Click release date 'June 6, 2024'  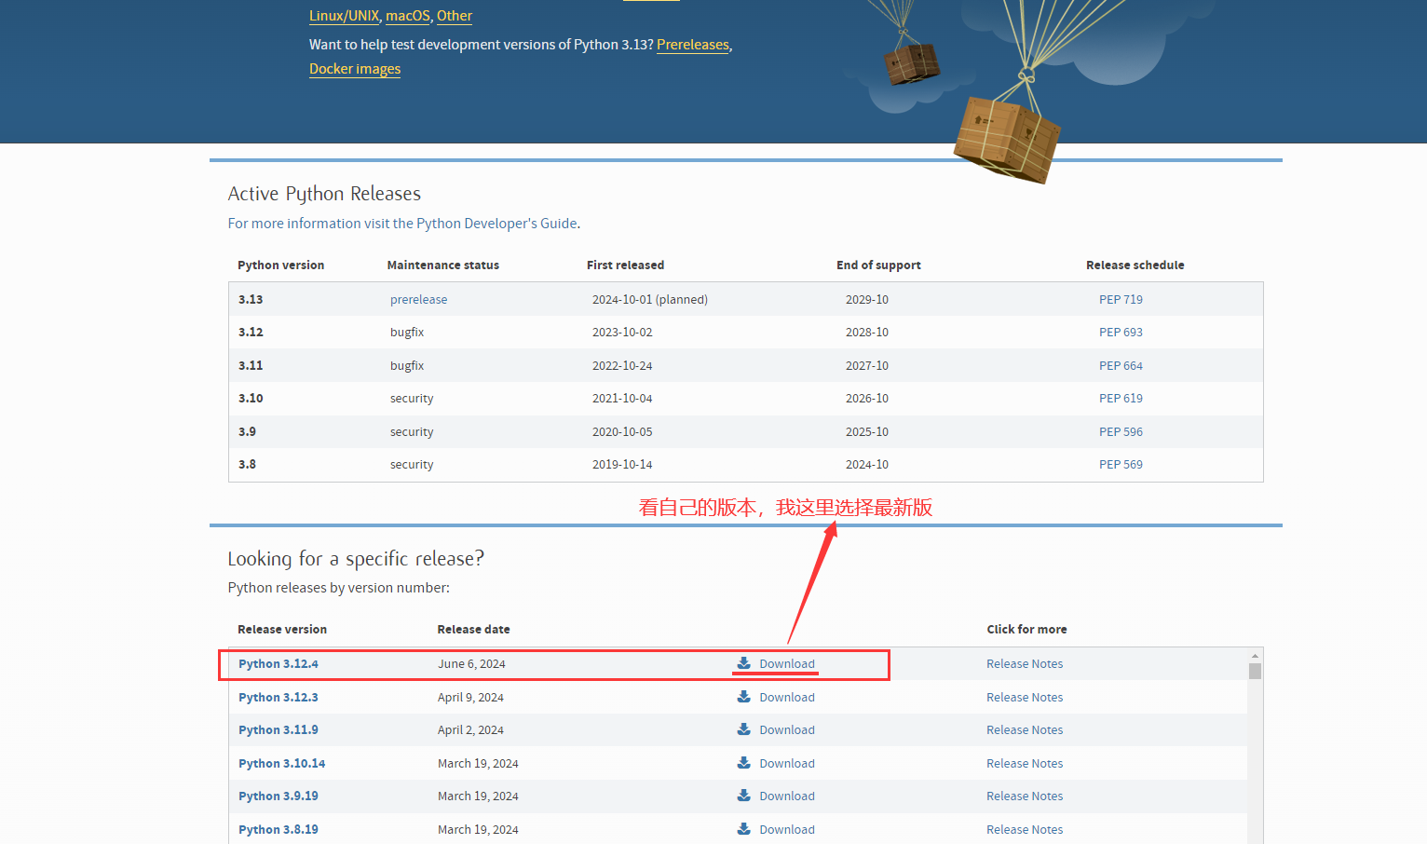click(x=471, y=663)
